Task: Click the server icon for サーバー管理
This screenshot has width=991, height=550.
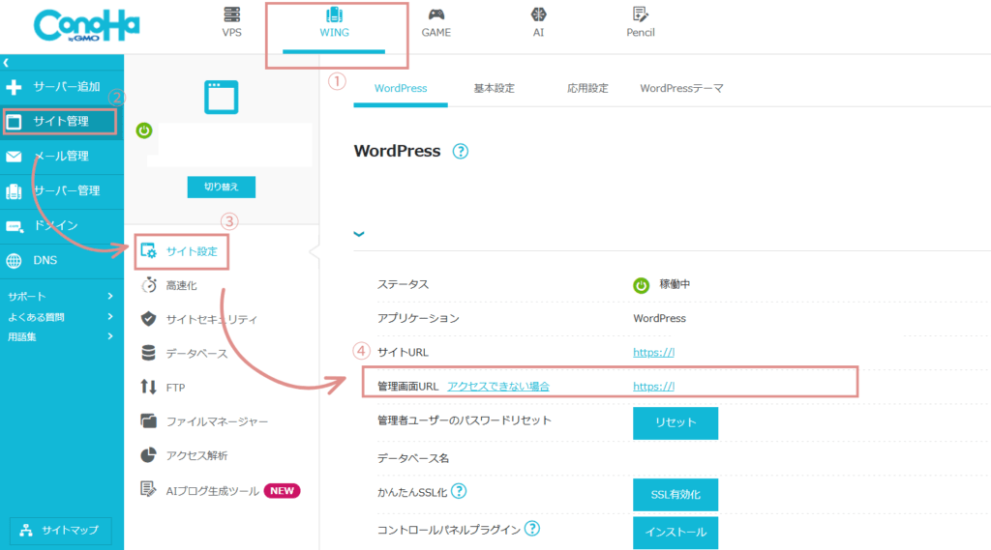Action: pos(14,191)
